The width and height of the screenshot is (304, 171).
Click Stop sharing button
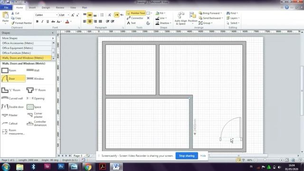(x=187, y=156)
